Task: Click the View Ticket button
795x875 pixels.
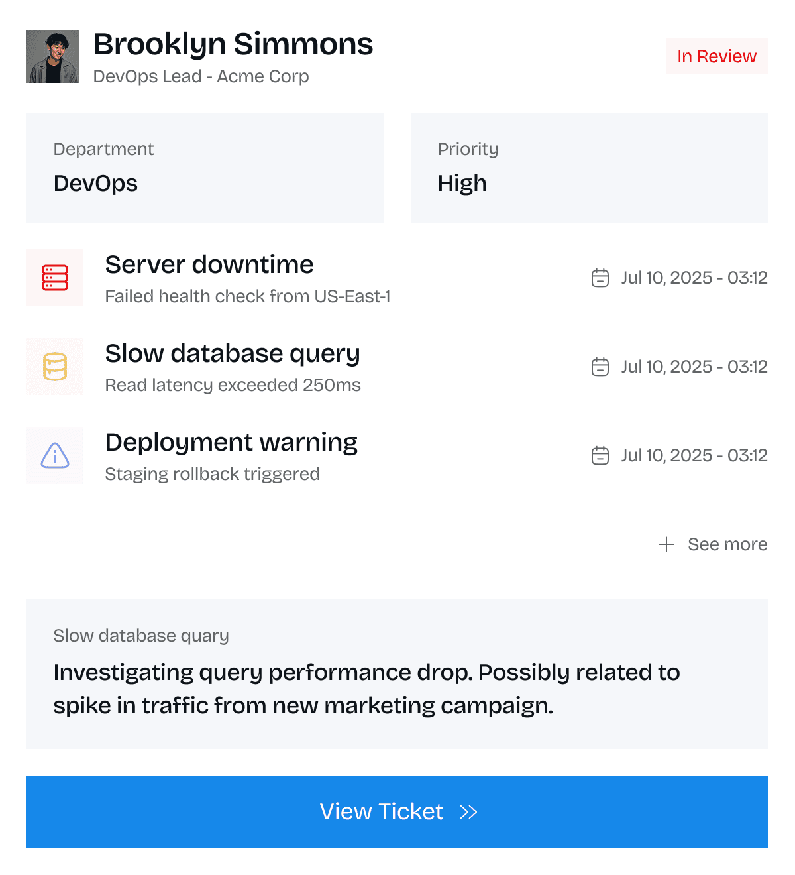Action: pos(397,811)
